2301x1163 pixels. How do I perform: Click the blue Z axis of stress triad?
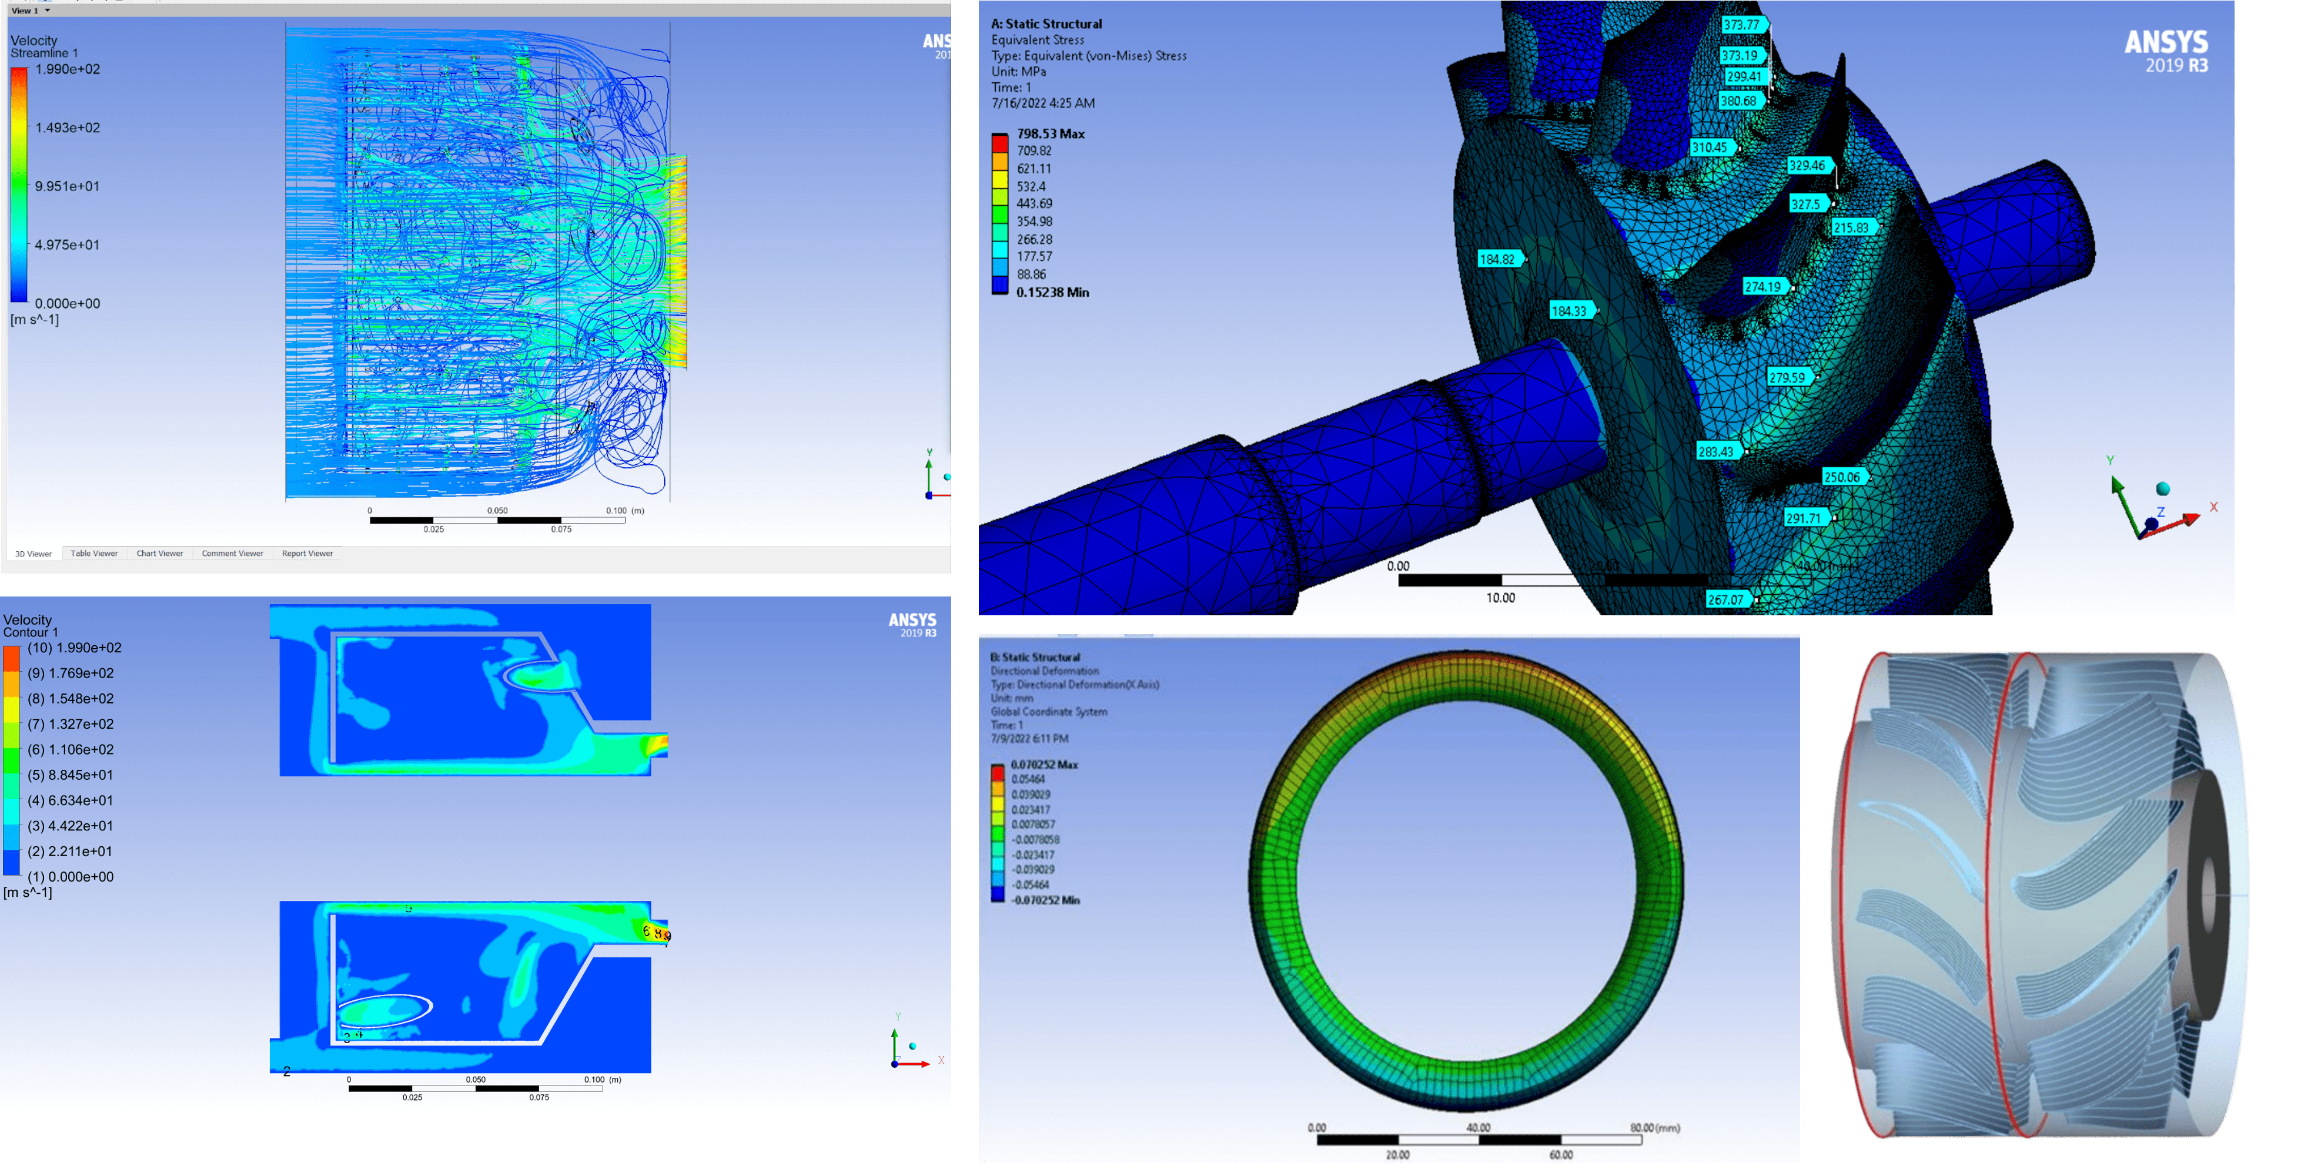(2152, 522)
